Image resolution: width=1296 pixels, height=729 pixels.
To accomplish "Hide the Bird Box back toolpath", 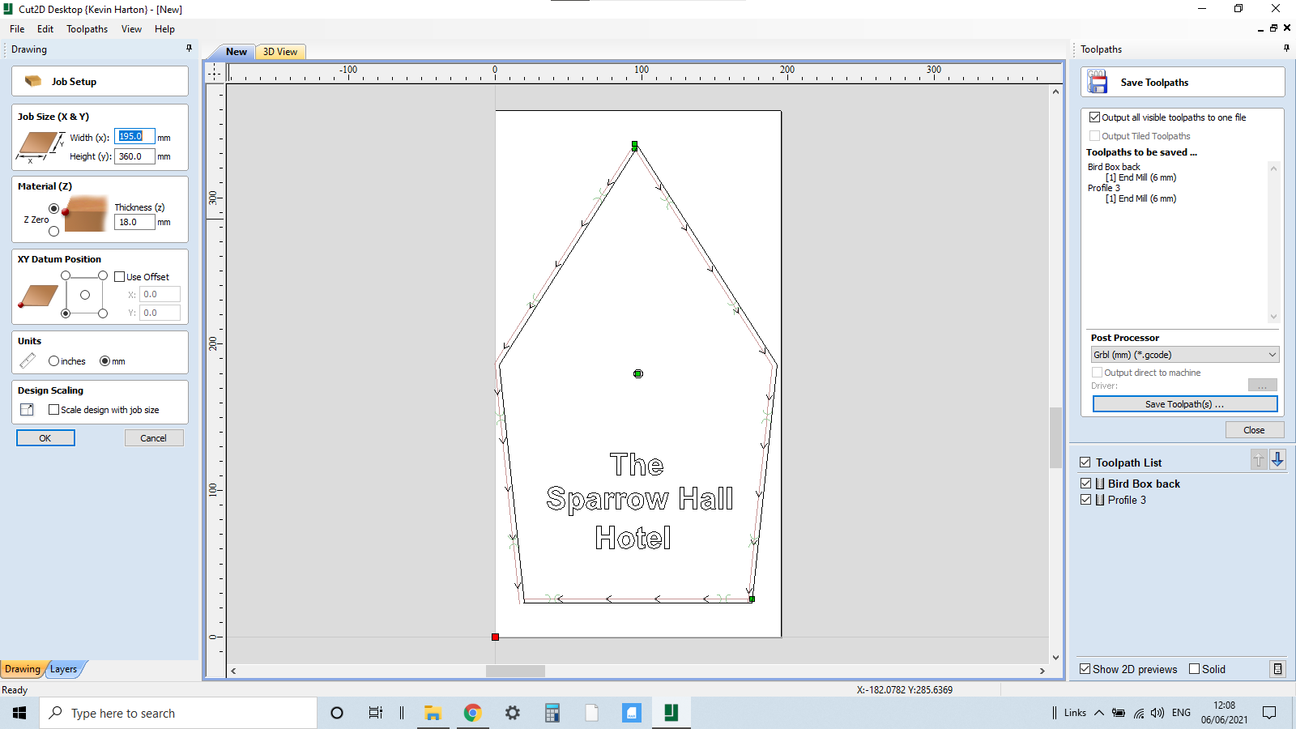I will [1086, 483].
